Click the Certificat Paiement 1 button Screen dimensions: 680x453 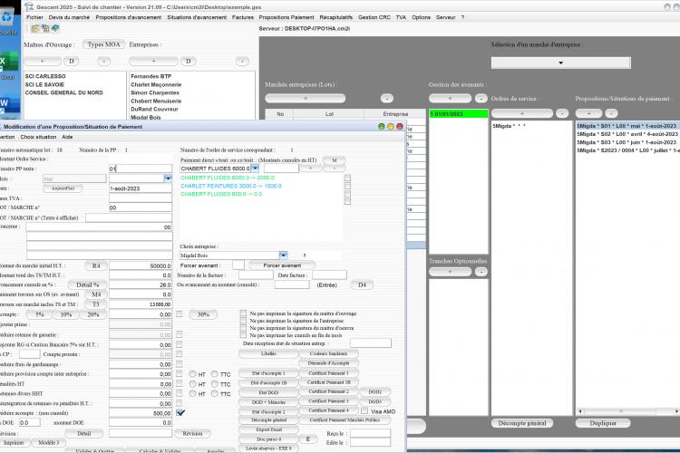pyautogui.click(x=328, y=373)
